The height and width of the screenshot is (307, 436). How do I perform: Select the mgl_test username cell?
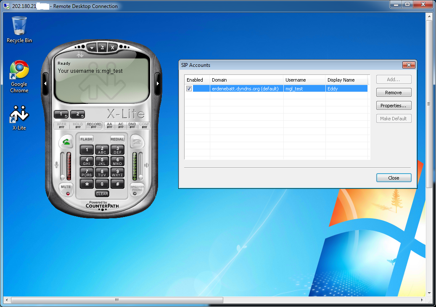[304, 89]
